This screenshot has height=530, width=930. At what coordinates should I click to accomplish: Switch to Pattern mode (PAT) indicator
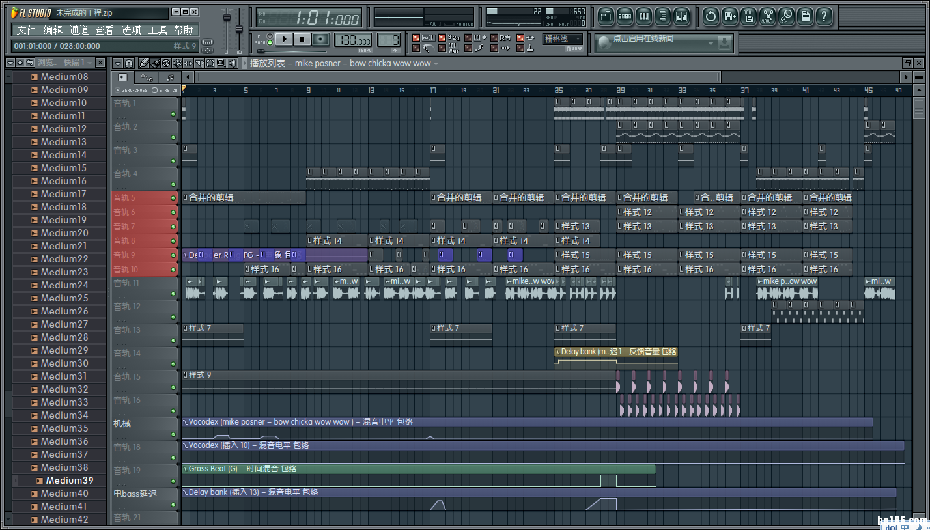[270, 36]
